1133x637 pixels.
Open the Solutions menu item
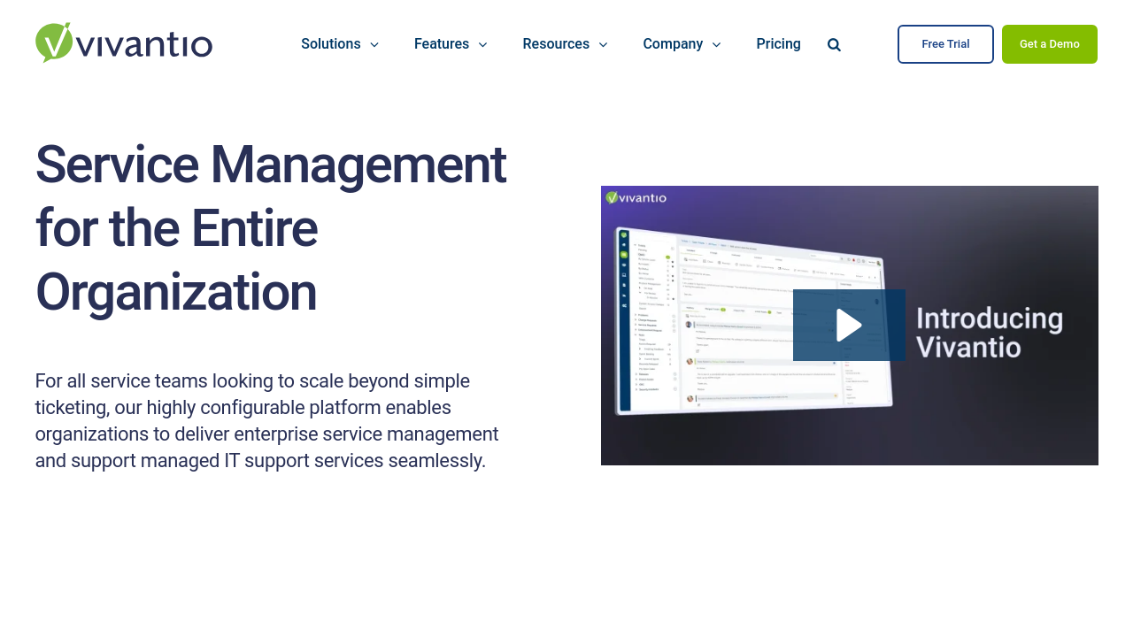click(x=330, y=44)
